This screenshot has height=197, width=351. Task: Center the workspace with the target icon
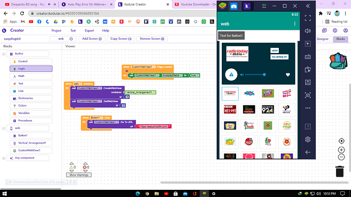point(341,140)
